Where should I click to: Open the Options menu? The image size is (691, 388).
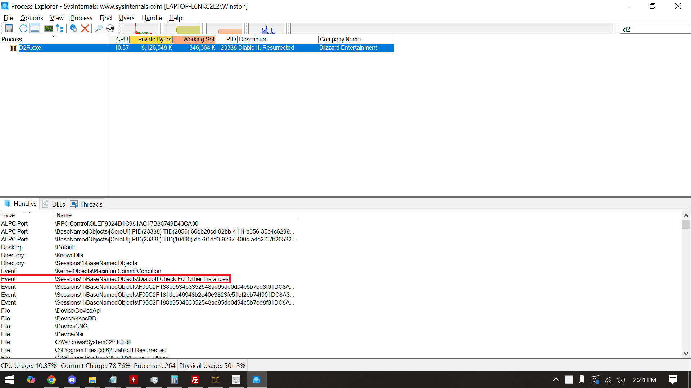click(31, 18)
